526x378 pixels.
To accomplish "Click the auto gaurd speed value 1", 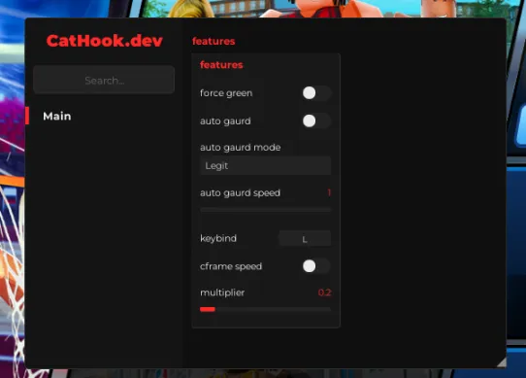I will (329, 192).
